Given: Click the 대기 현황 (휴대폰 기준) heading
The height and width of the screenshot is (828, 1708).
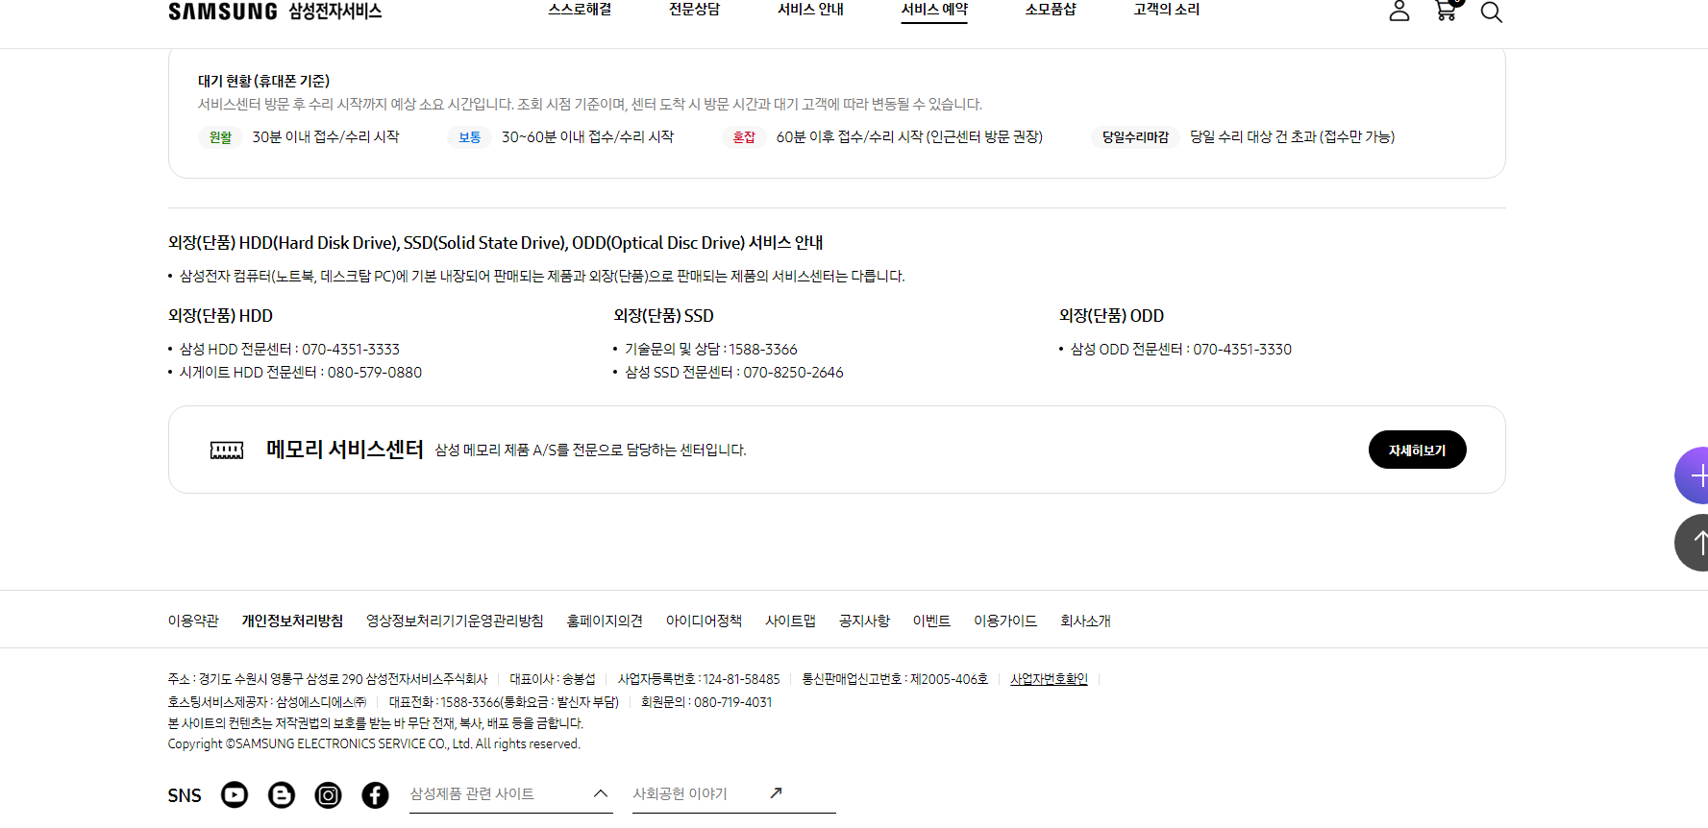Looking at the screenshot, I should click(x=263, y=81).
